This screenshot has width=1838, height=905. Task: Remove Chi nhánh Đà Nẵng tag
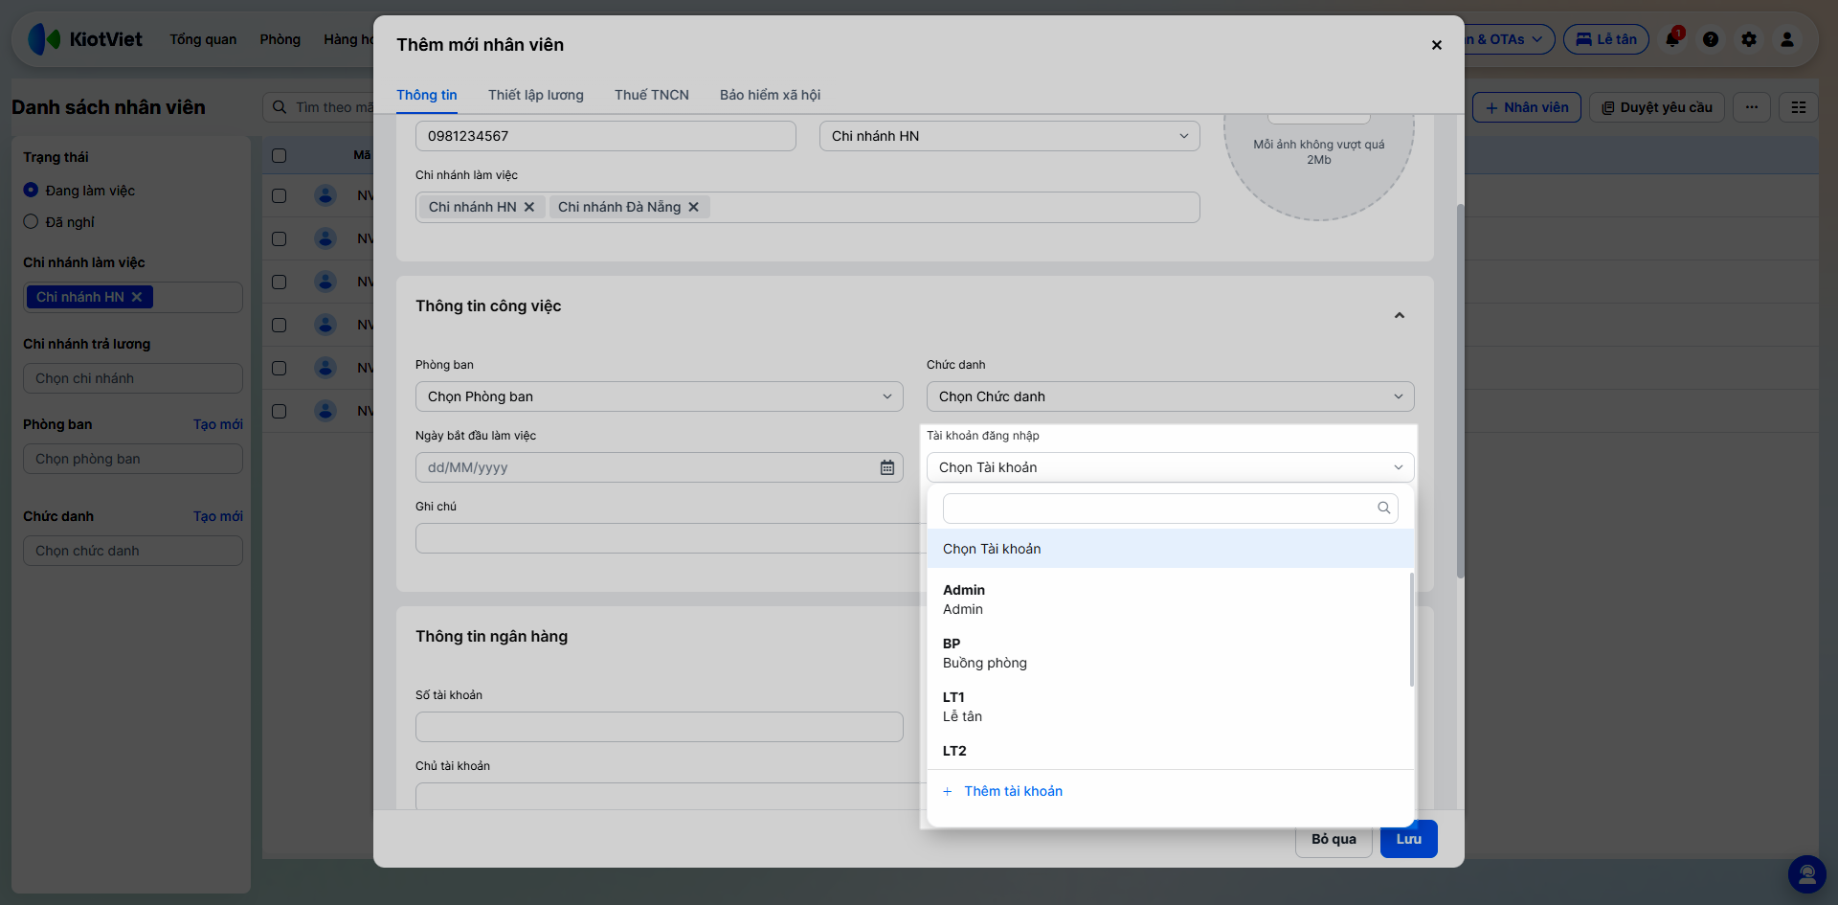click(x=694, y=207)
